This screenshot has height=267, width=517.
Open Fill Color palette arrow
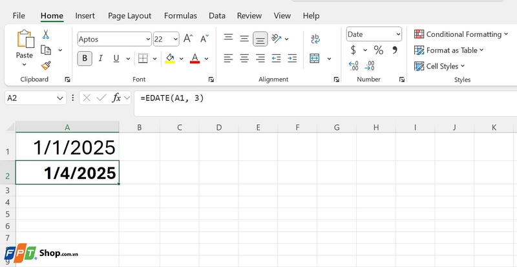click(181, 59)
